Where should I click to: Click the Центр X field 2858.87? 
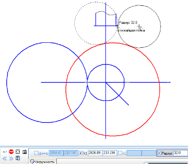[56, 153]
